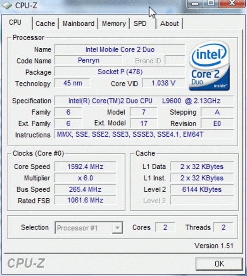Click the Processor #1 combo box
Viewport: 247px width, 276px height.
(x=89, y=228)
